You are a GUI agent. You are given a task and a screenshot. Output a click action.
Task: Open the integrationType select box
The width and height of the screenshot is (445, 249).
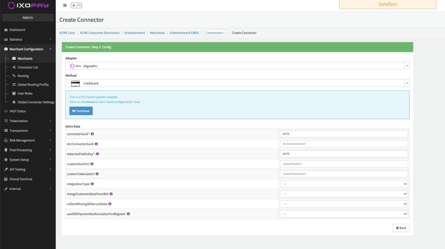point(343,184)
